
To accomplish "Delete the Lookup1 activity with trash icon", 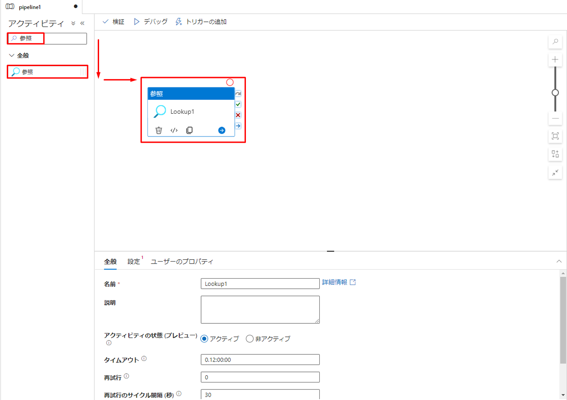I will tap(159, 130).
